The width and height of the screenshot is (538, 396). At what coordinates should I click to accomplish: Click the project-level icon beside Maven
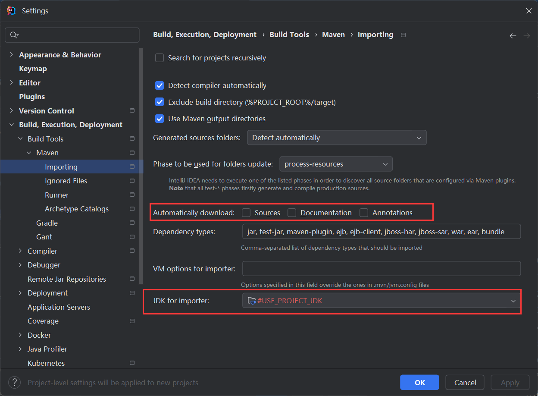pyautogui.click(x=132, y=153)
